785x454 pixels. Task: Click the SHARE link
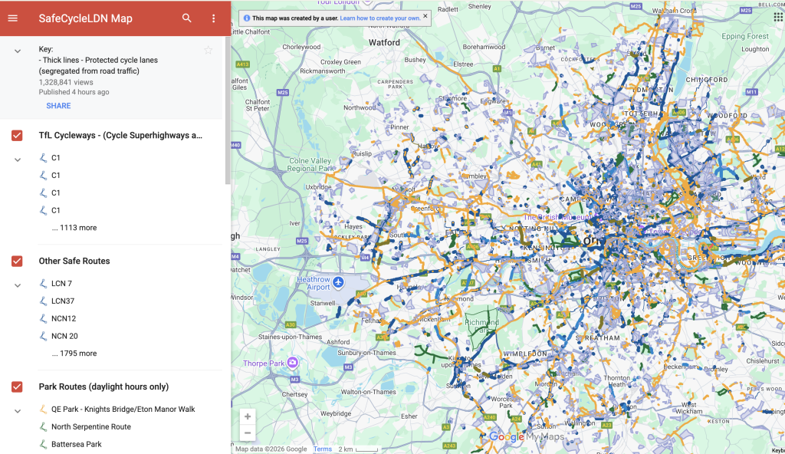tap(58, 105)
